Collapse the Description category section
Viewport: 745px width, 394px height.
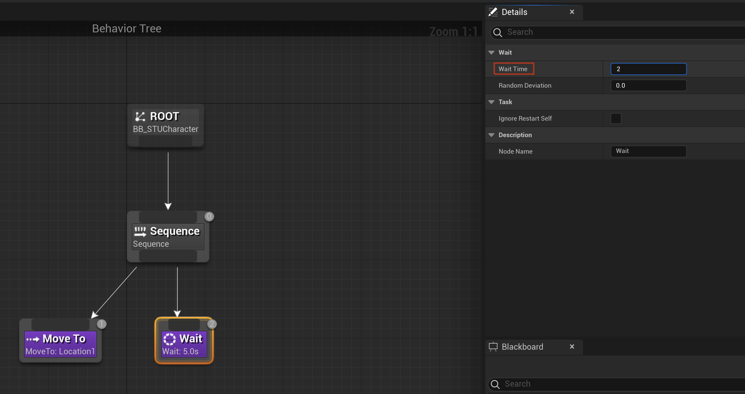(491, 135)
